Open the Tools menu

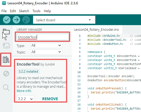coord(37,11)
